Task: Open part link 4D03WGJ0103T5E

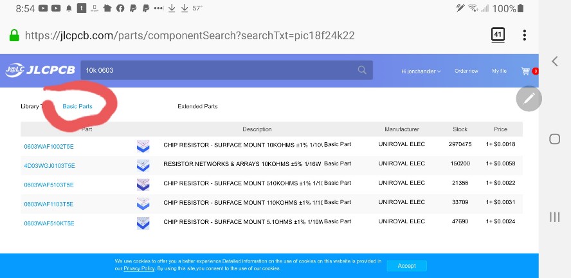Action: [50, 166]
